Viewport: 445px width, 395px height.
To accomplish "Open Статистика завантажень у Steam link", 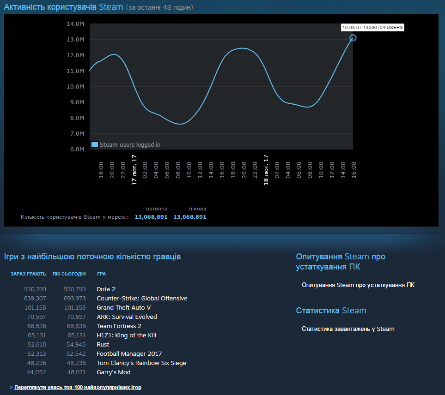I will pos(348,329).
